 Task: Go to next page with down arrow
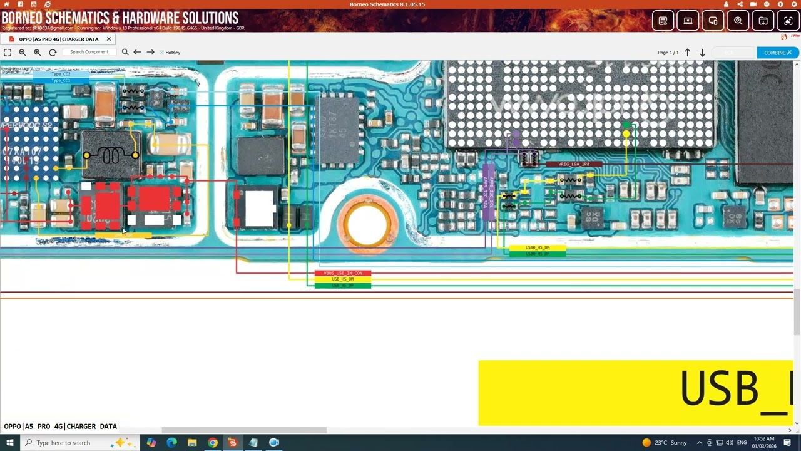(702, 53)
